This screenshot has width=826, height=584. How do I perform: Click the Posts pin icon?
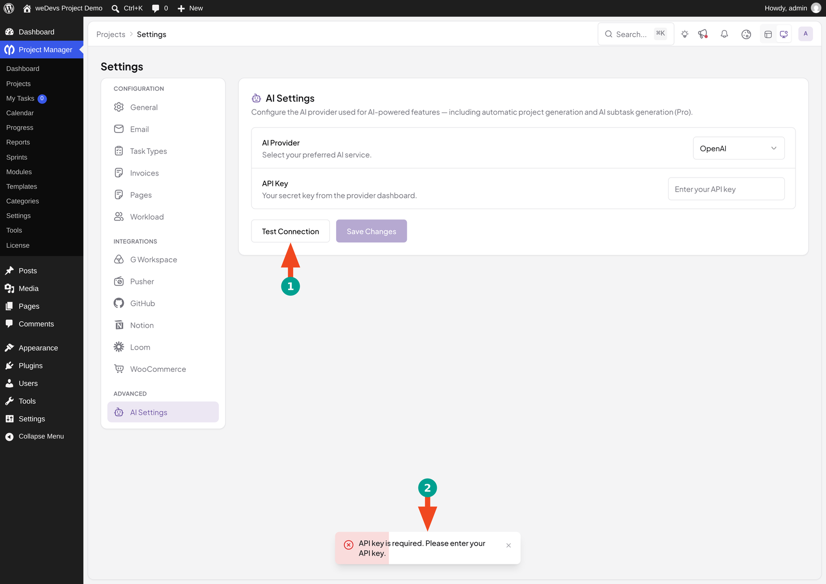pos(9,271)
